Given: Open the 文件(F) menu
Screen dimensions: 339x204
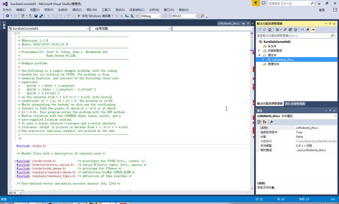Looking at the screenshot, I should click(7, 10).
